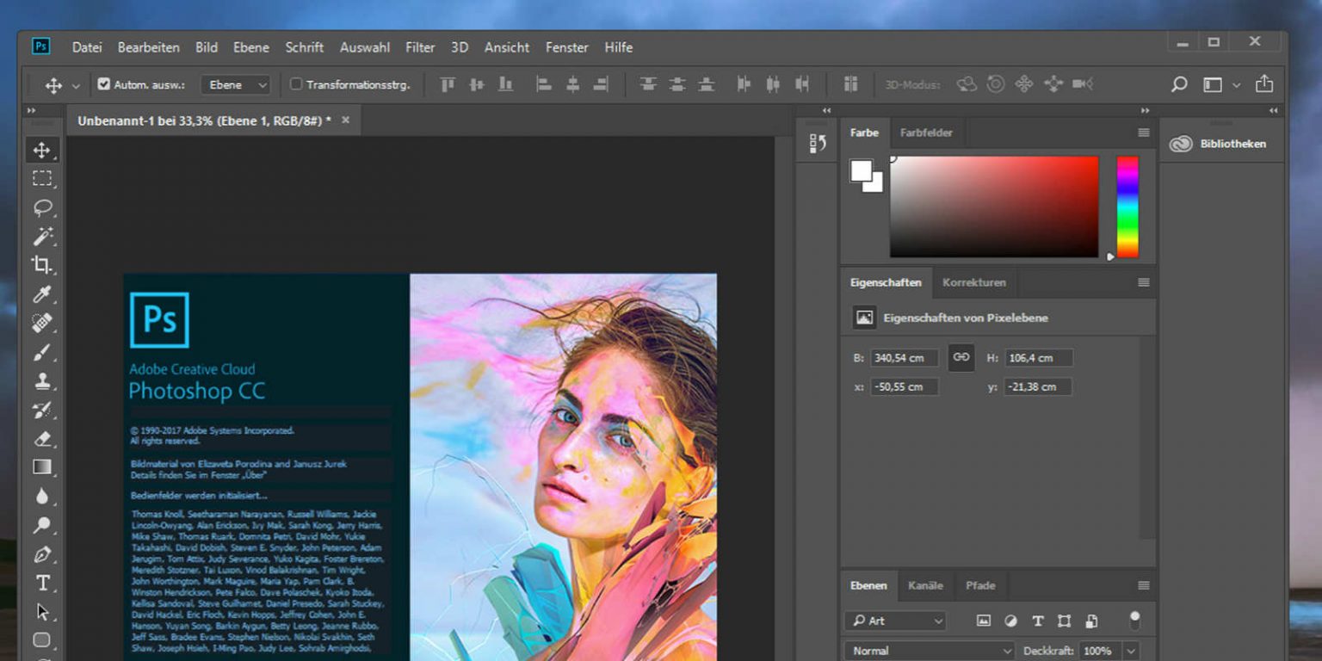Filter layers by type layers icon
The image size is (1322, 661).
click(x=1037, y=621)
